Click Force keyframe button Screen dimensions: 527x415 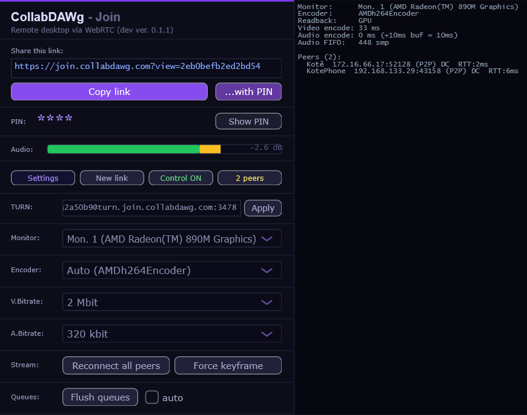tap(228, 365)
